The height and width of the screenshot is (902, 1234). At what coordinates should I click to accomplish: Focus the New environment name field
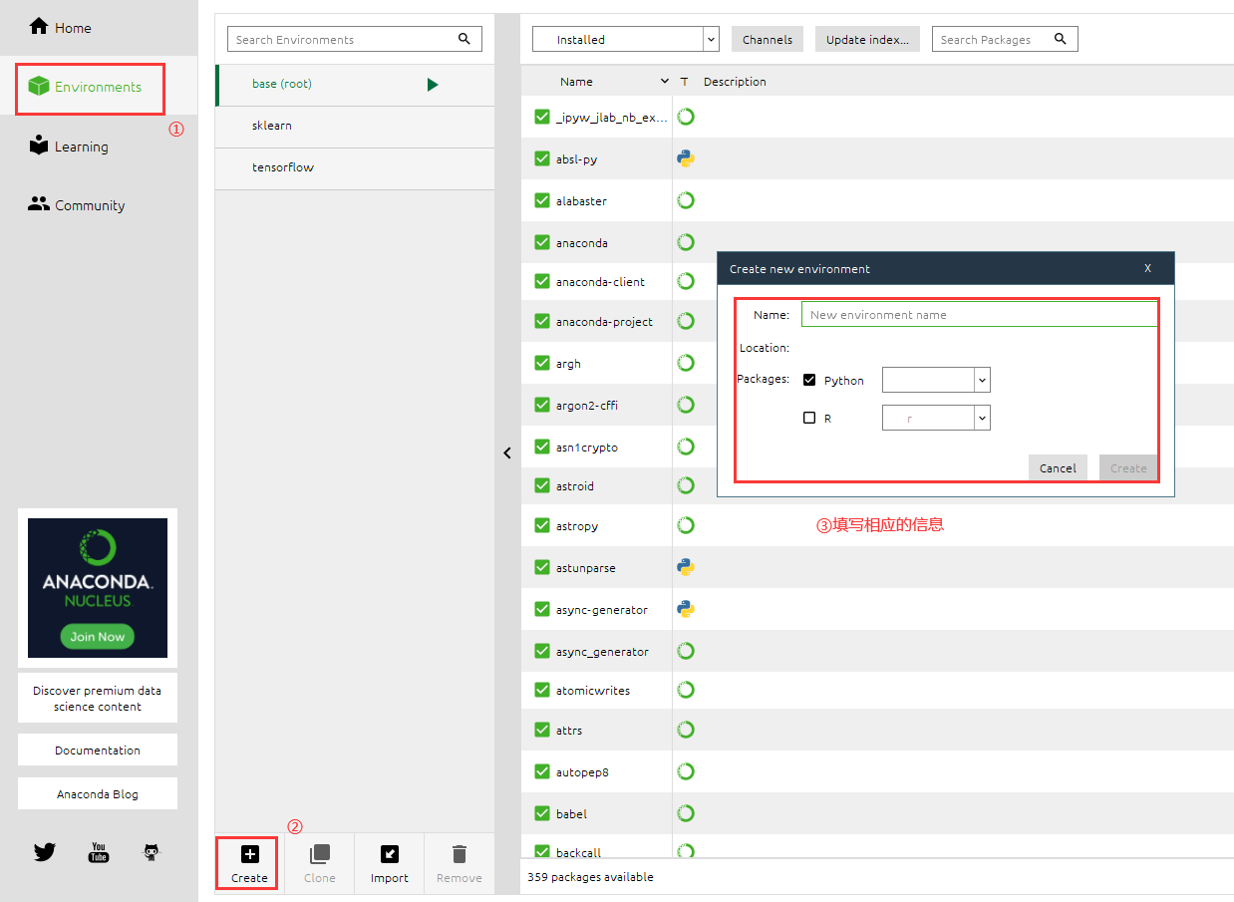pos(979,314)
